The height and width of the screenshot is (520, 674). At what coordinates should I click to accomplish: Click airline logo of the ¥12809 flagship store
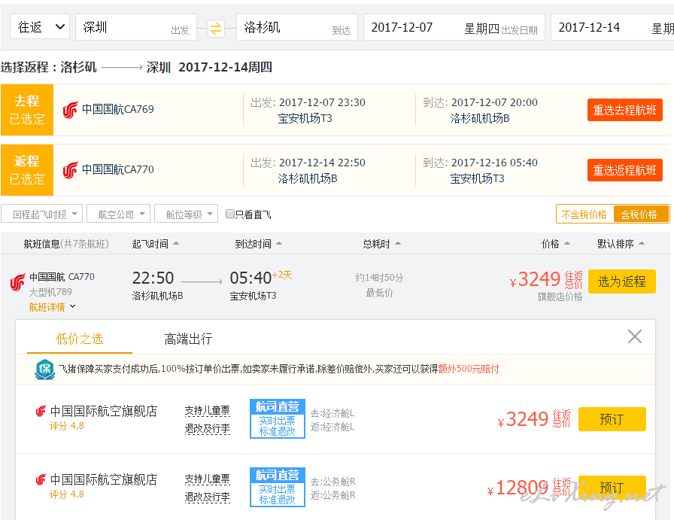41,479
